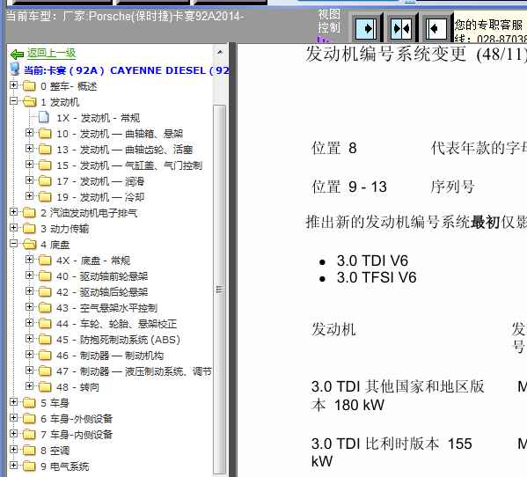Click folder icon of 2 汽油发动机电子排气
Screen dimensions: 527x477
[x=29, y=213]
